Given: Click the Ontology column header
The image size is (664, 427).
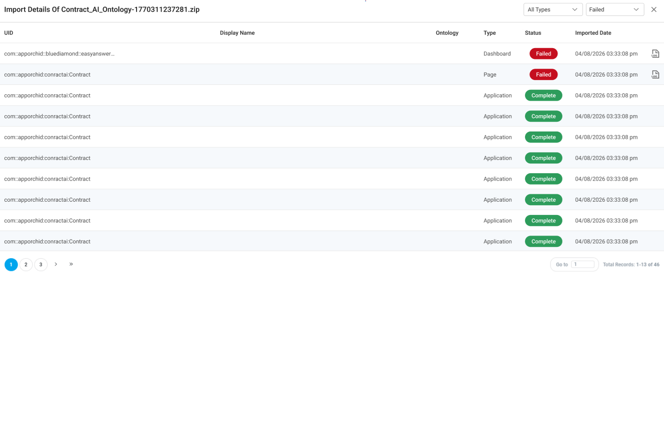Looking at the screenshot, I should pos(447,33).
